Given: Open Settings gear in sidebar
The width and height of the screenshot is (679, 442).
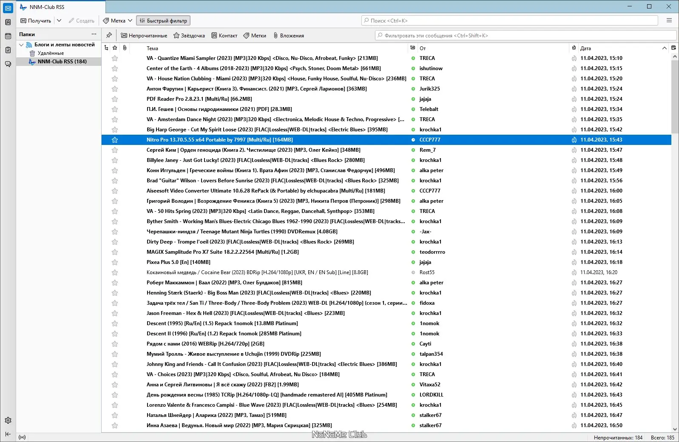Looking at the screenshot, I should 8,420.
